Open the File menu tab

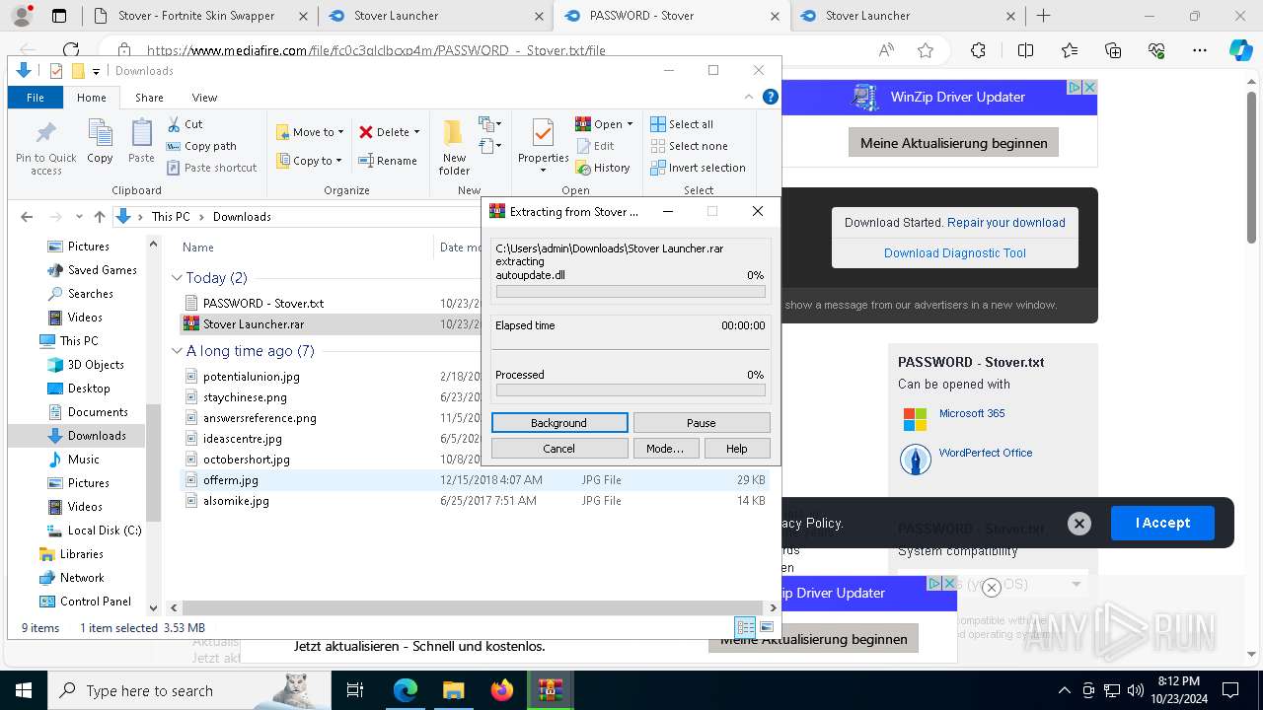pos(36,98)
